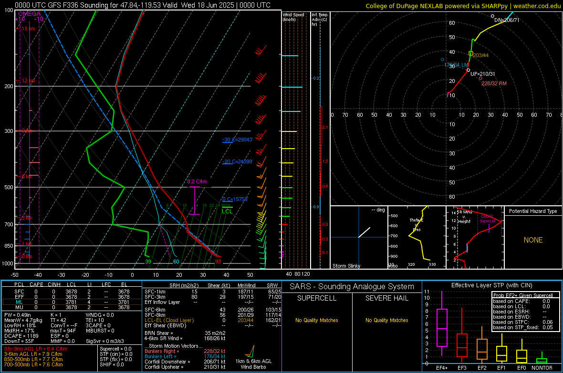Click the Potential Hazard Type header

coord(533,211)
